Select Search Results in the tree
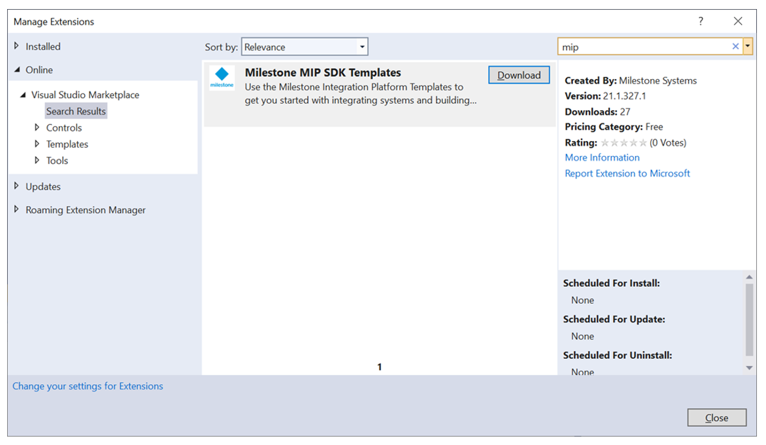 [x=76, y=111]
